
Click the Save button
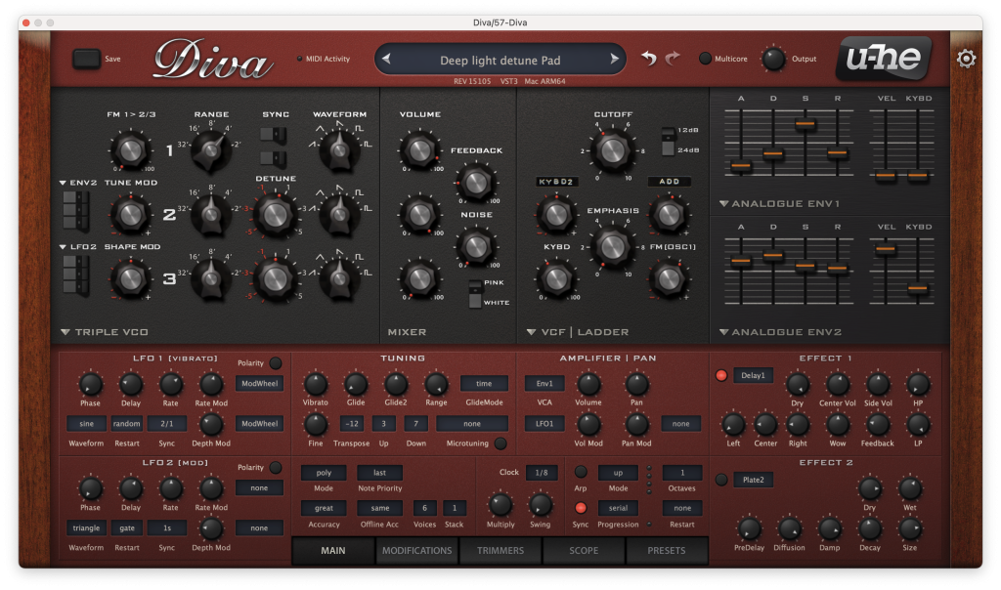pyautogui.click(x=86, y=59)
